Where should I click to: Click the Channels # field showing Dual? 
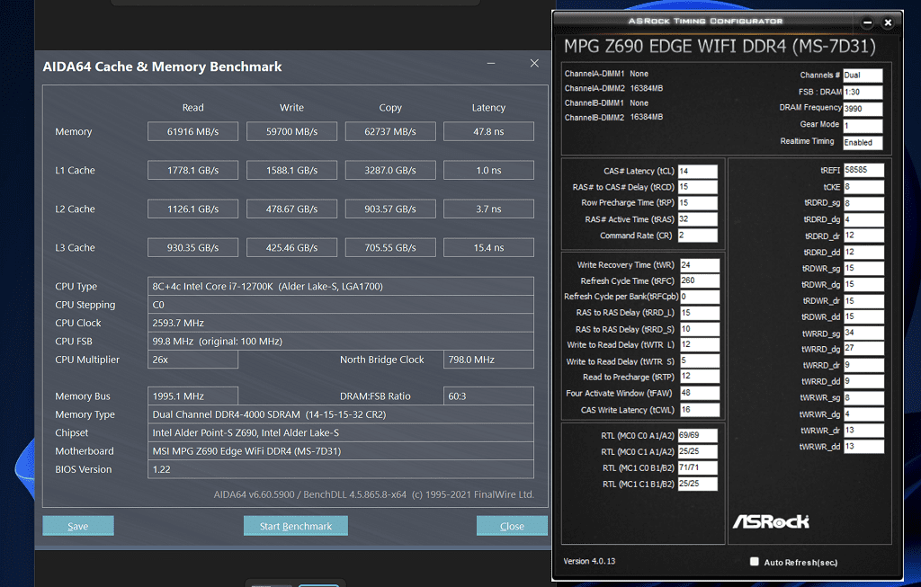pyautogui.click(x=863, y=76)
